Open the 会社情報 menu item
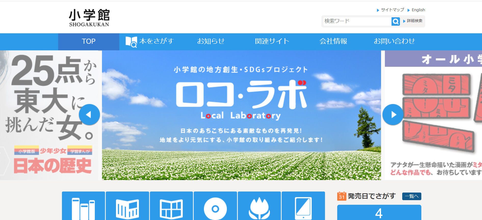This screenshot has width=482, height=220. pos(333,41)
